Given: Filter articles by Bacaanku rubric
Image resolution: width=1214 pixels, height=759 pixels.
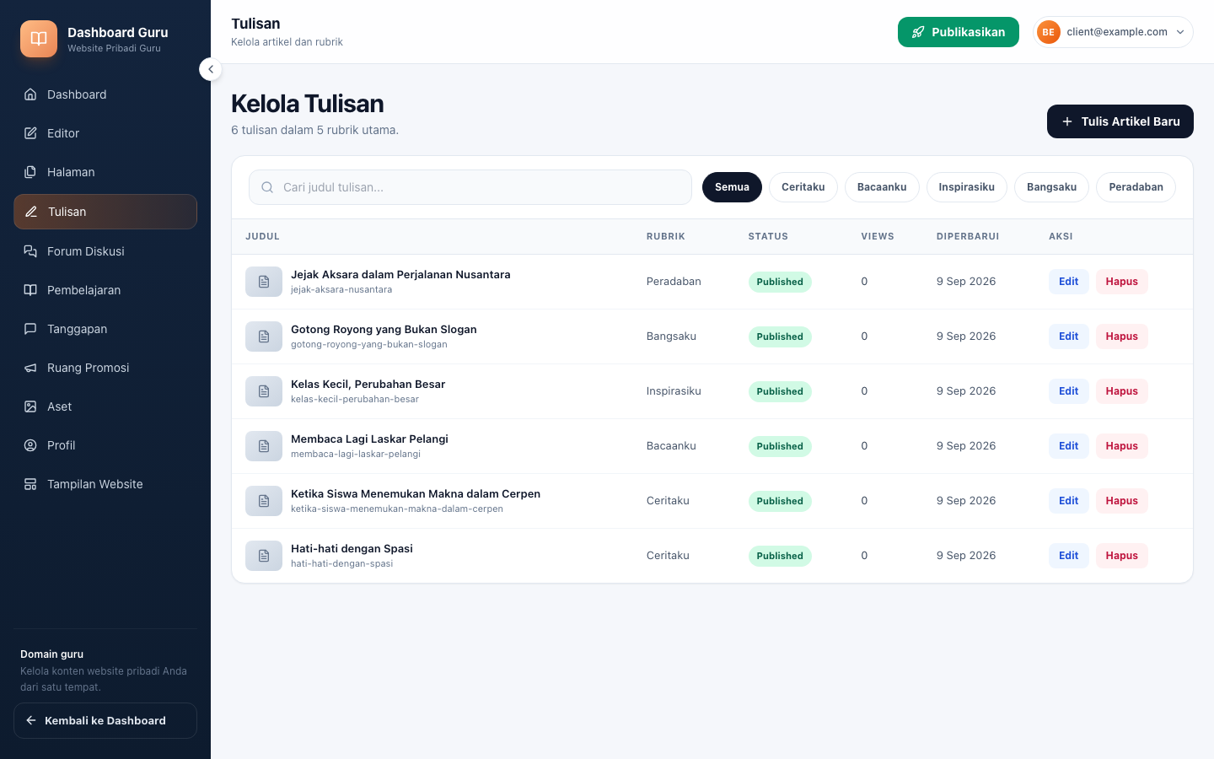Looking at the screenshot, I should 882,187.
